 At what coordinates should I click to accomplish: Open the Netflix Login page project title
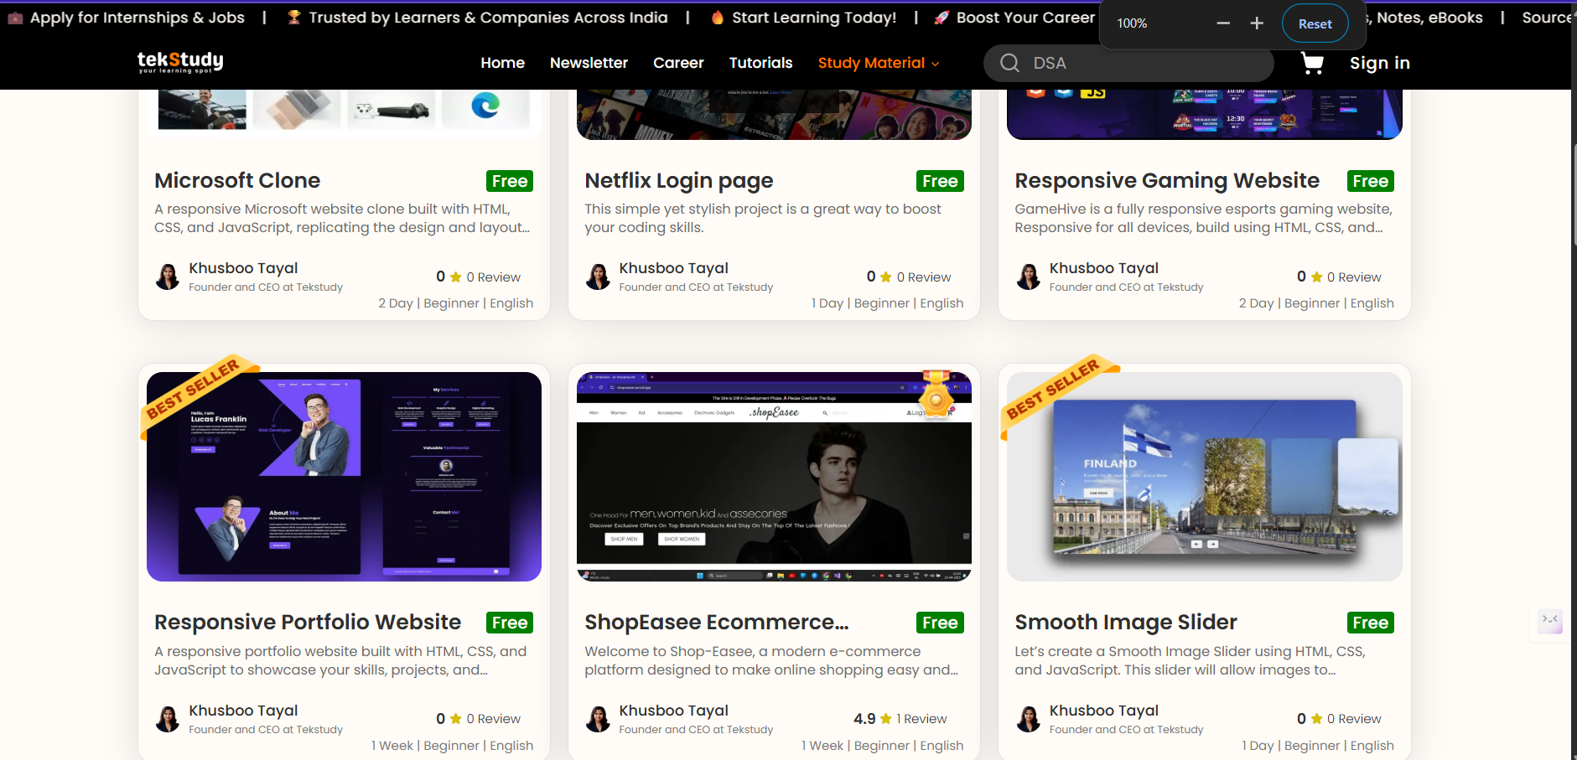point(678,180)
